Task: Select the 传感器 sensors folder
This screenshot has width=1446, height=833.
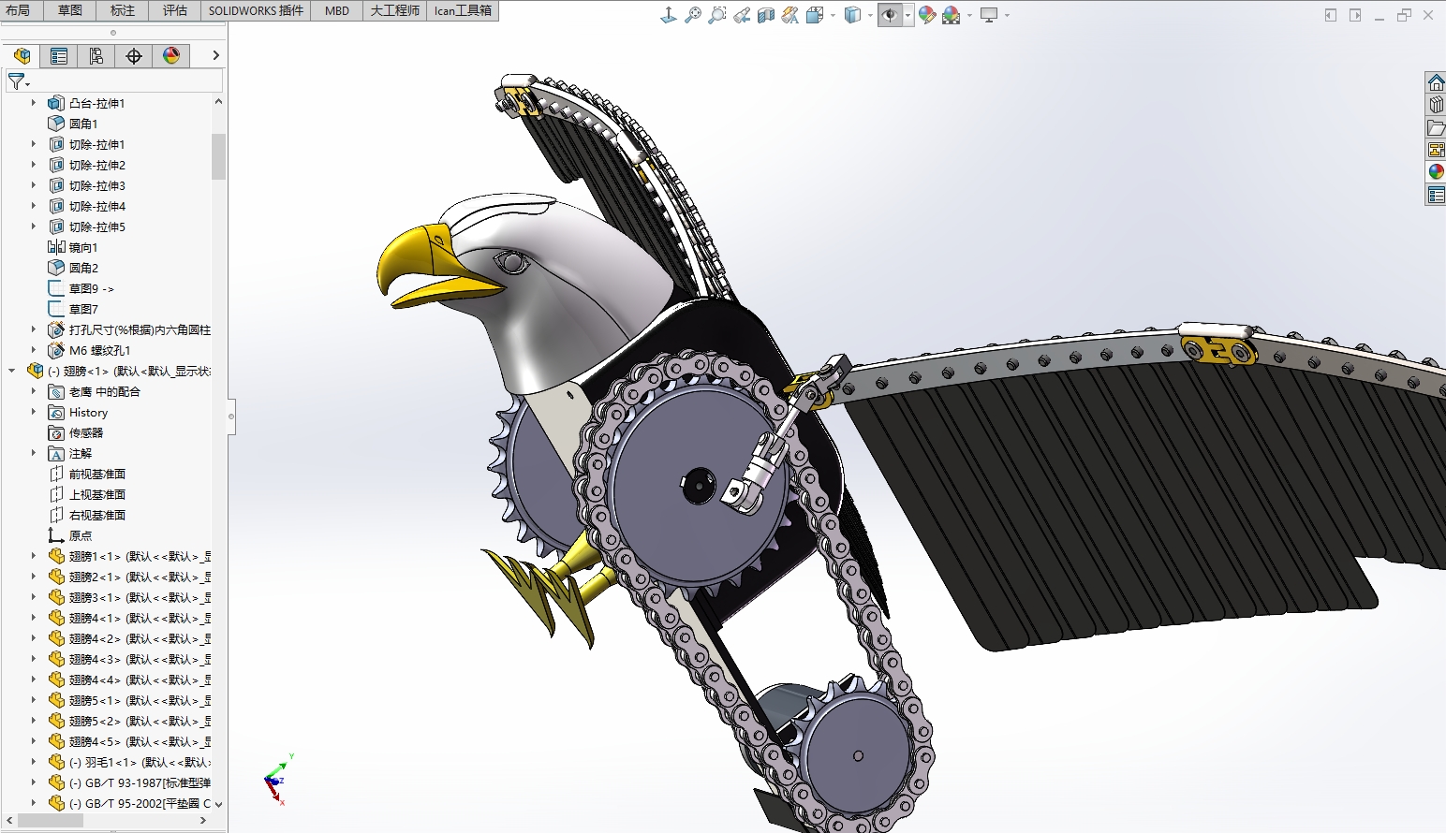Action: pyautogui.click(x=86, y=432)
